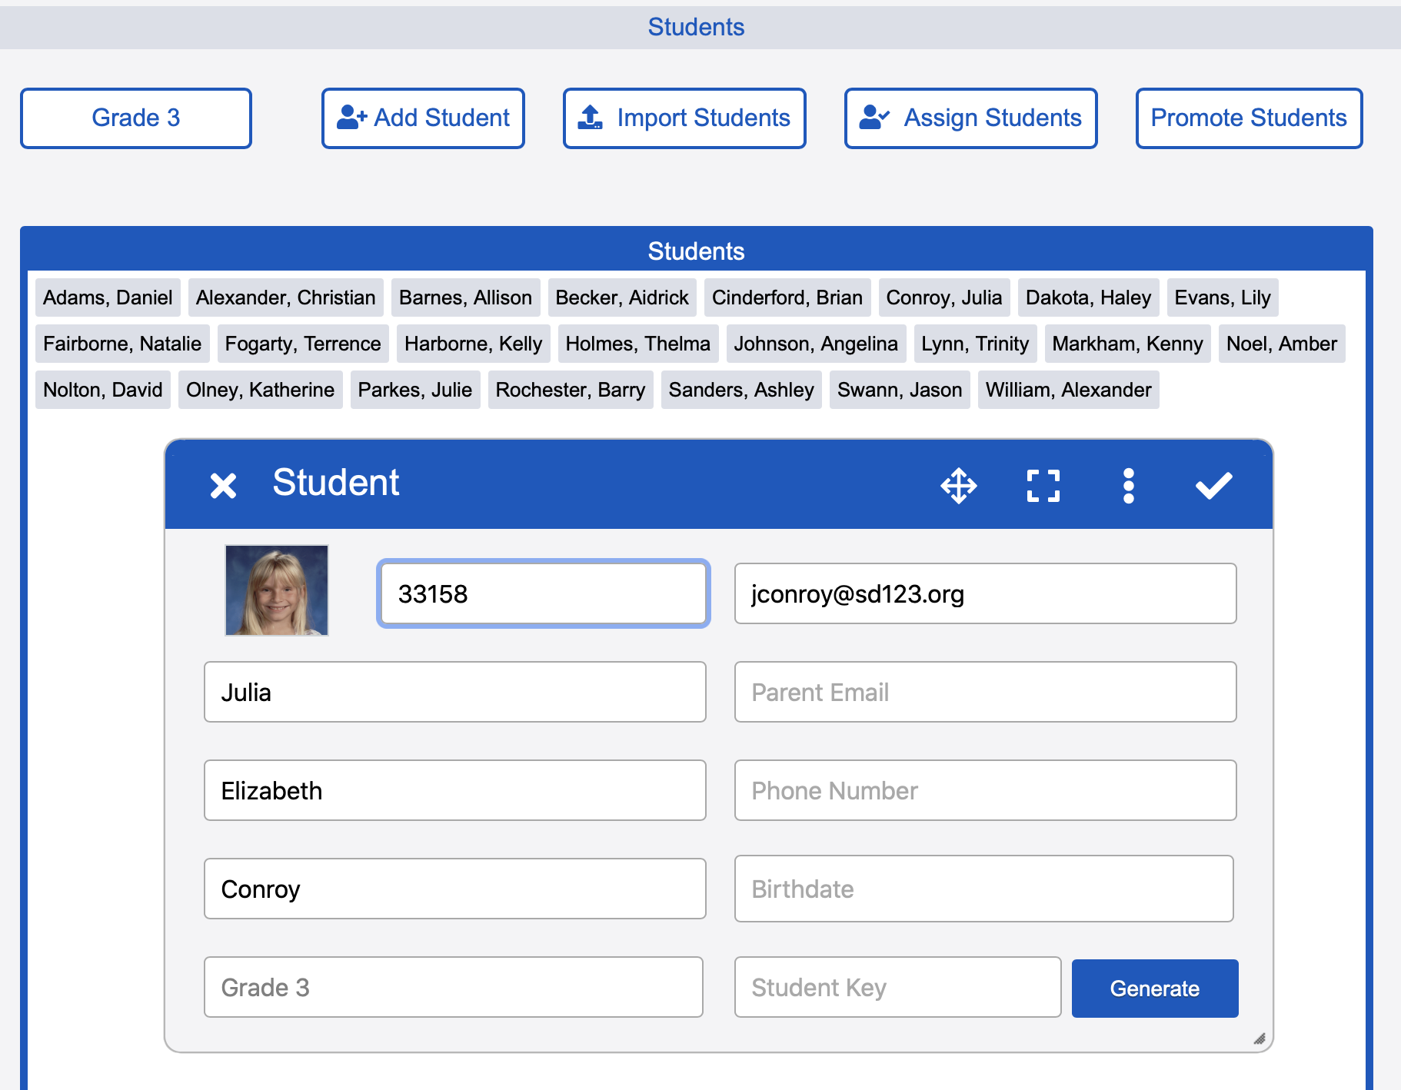
Task: Click the Add Student person icon
Action: point(351,117)
